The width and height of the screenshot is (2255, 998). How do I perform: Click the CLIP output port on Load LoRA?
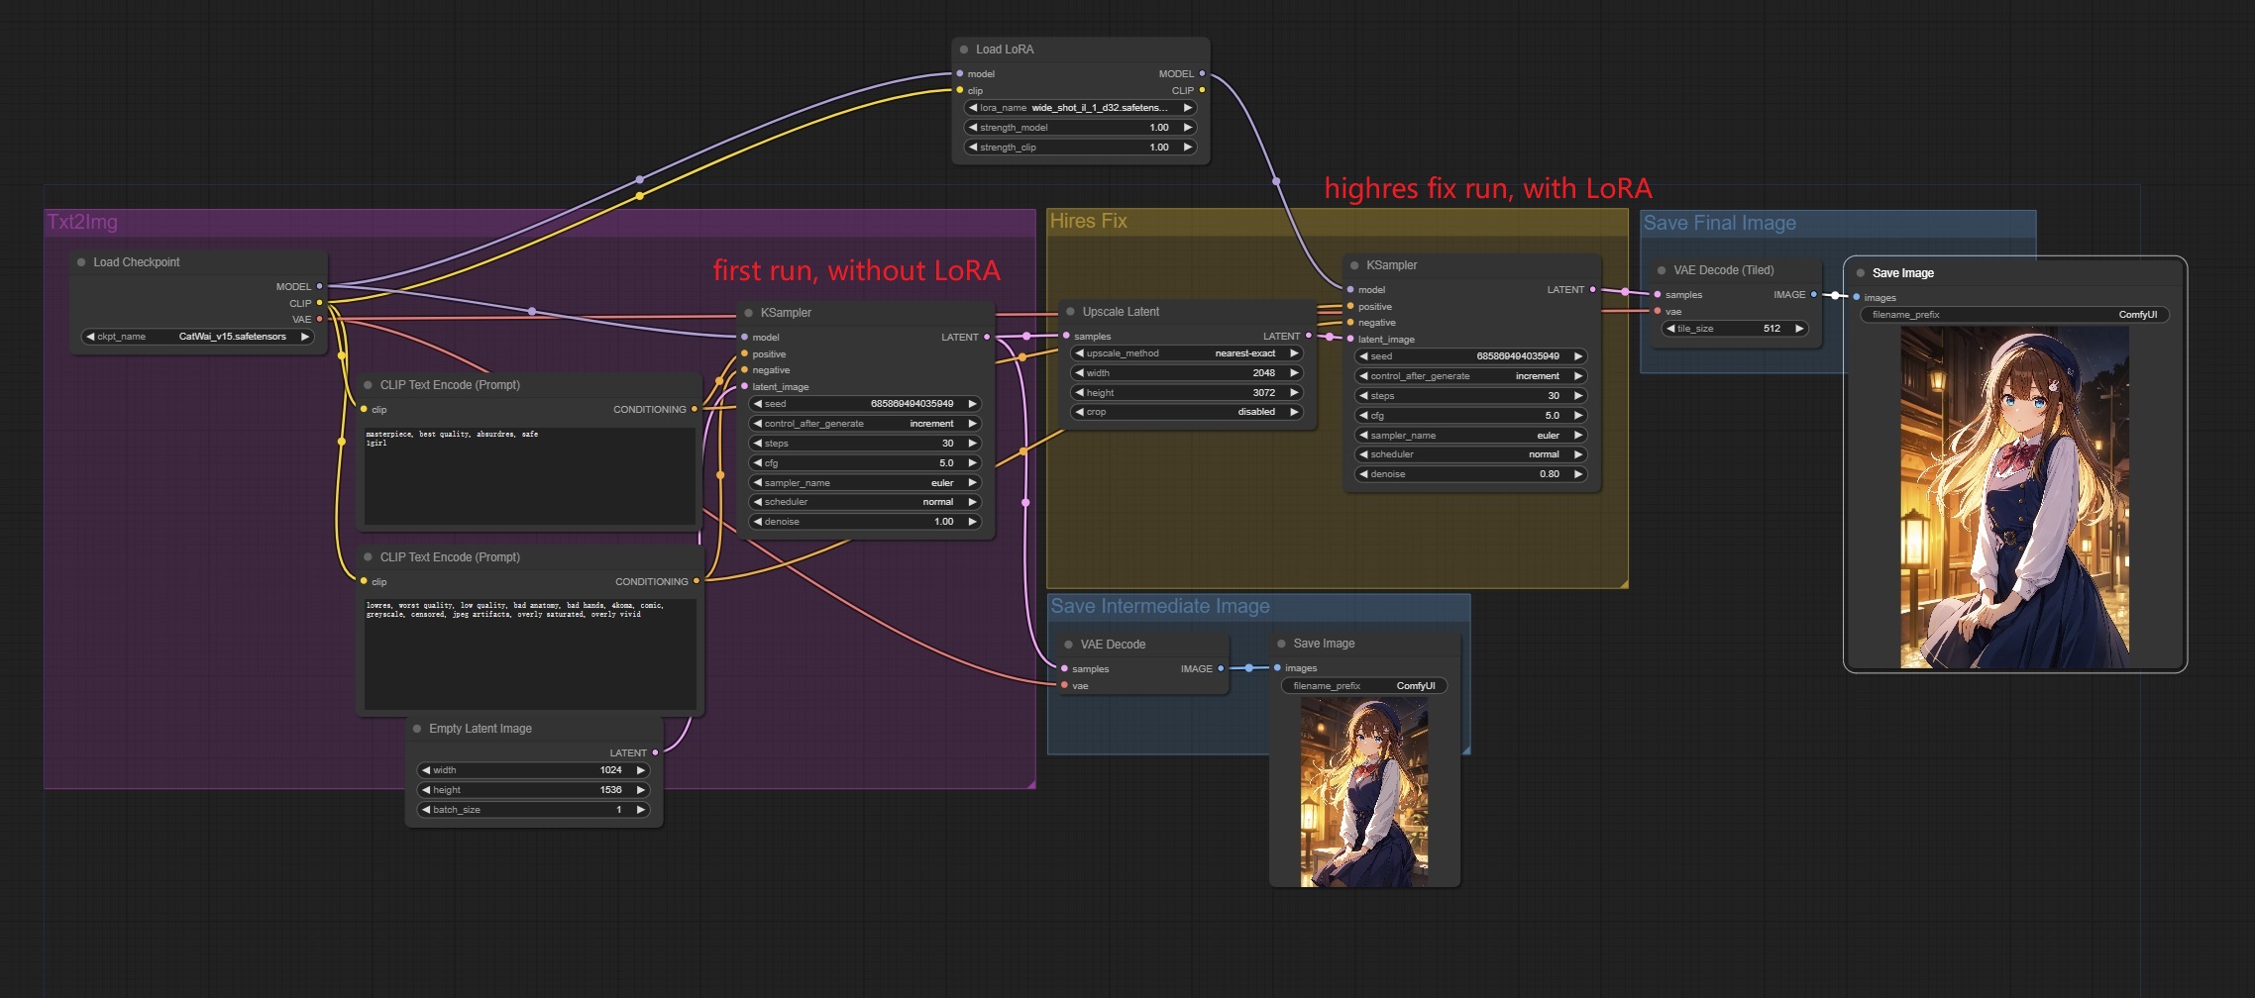pyautogui.click(x=1202, y=90)
